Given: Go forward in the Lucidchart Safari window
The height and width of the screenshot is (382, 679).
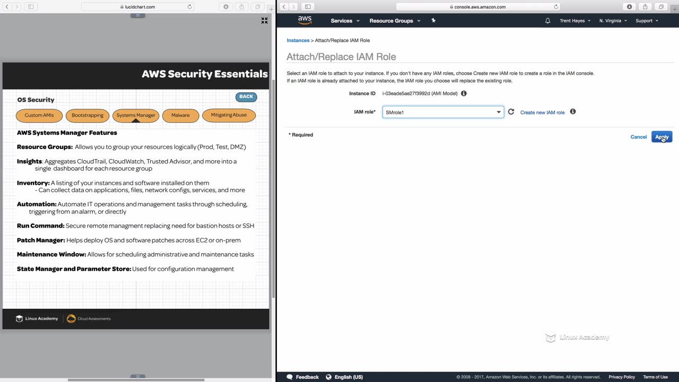Looking at the screenshot, I should (17, 7).
